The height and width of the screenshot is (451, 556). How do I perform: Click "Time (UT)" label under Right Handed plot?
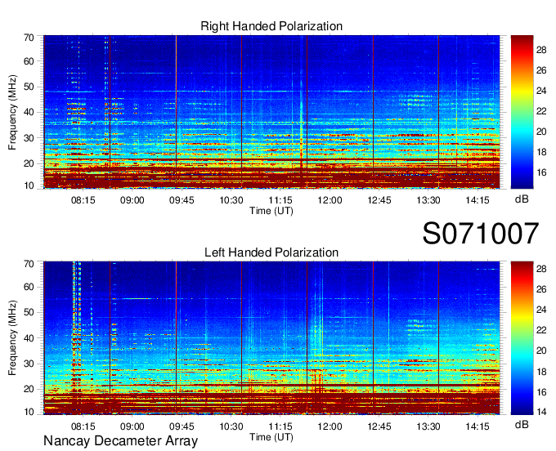[271, 211]
